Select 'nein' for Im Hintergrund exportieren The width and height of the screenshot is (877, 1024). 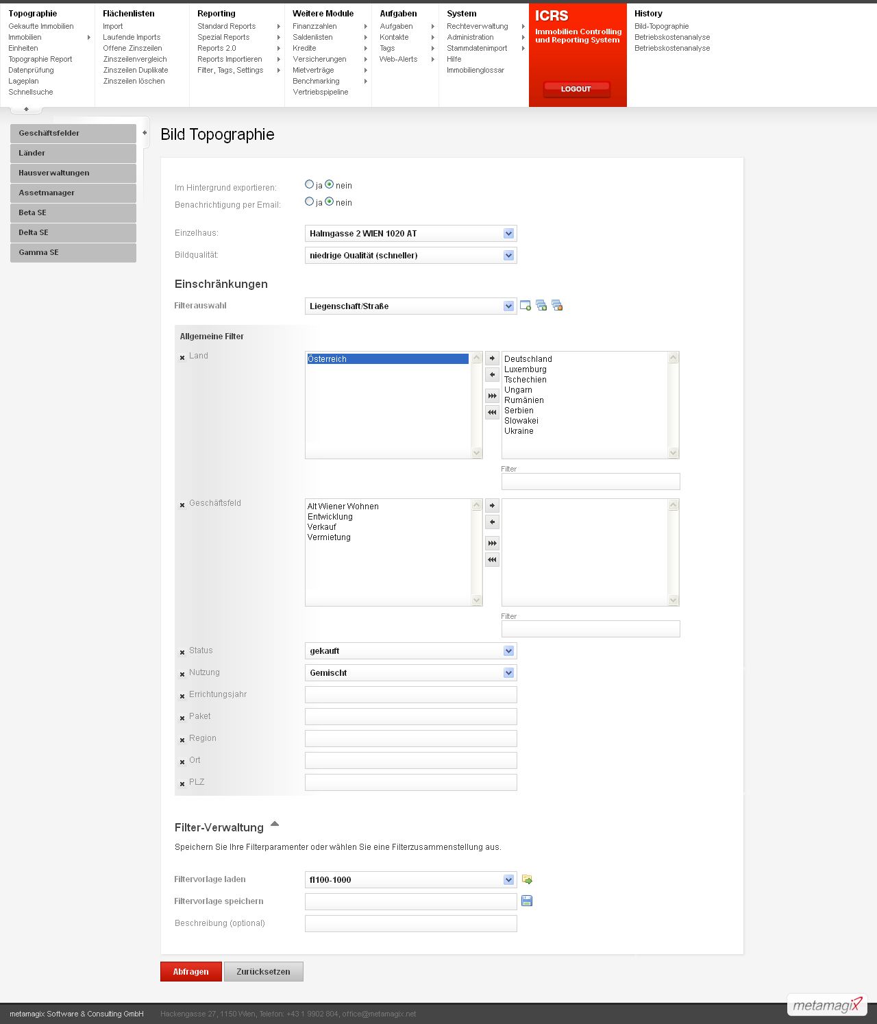click(329, 184)
